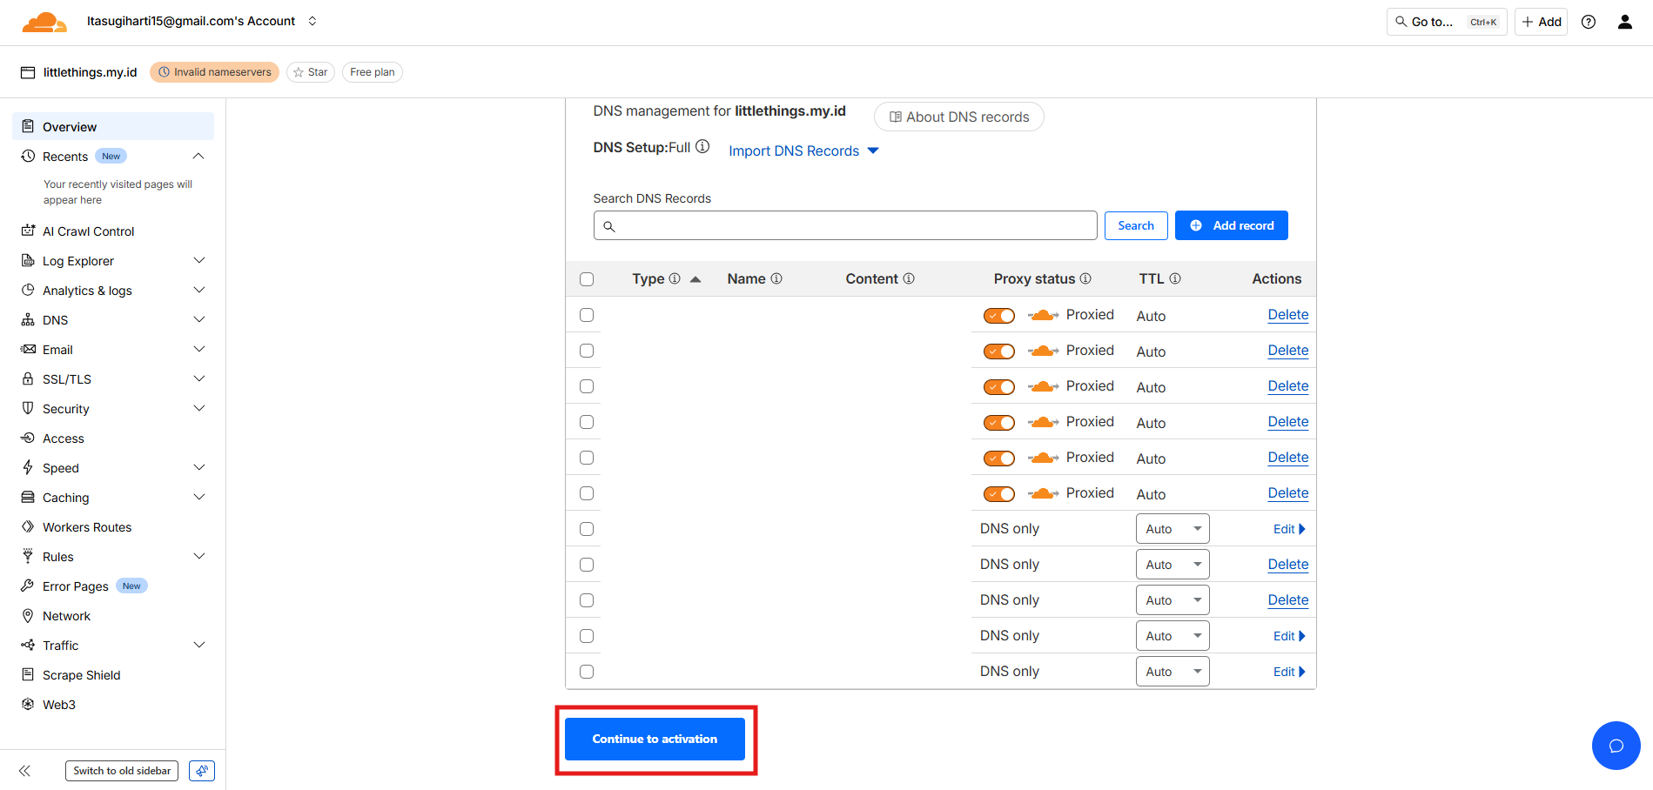Expand the Log Explorer menu chevron
Viewport: 1653px width, 790px height.
tap(198, 260)
